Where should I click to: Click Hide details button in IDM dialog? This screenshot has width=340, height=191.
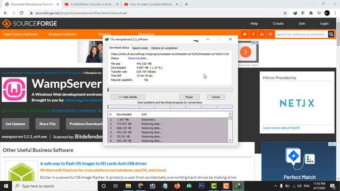tap(127, 97)
